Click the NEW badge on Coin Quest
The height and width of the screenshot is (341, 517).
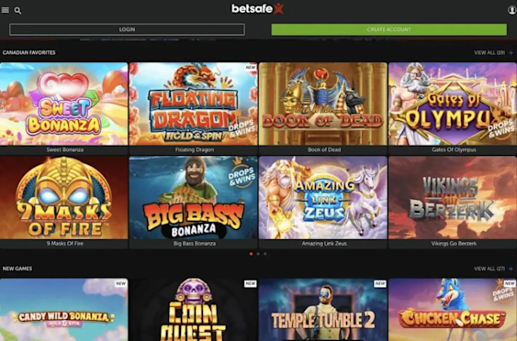tap(251, 283)
